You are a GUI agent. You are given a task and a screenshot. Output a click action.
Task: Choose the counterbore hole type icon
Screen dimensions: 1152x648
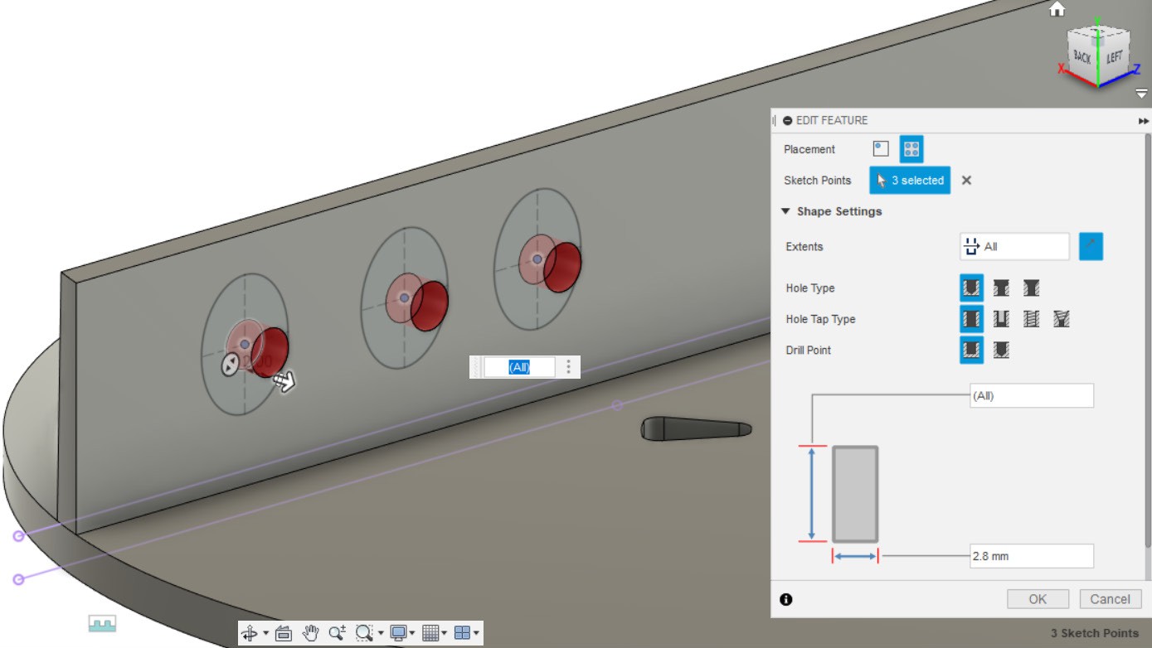[x=1002, y=288]
